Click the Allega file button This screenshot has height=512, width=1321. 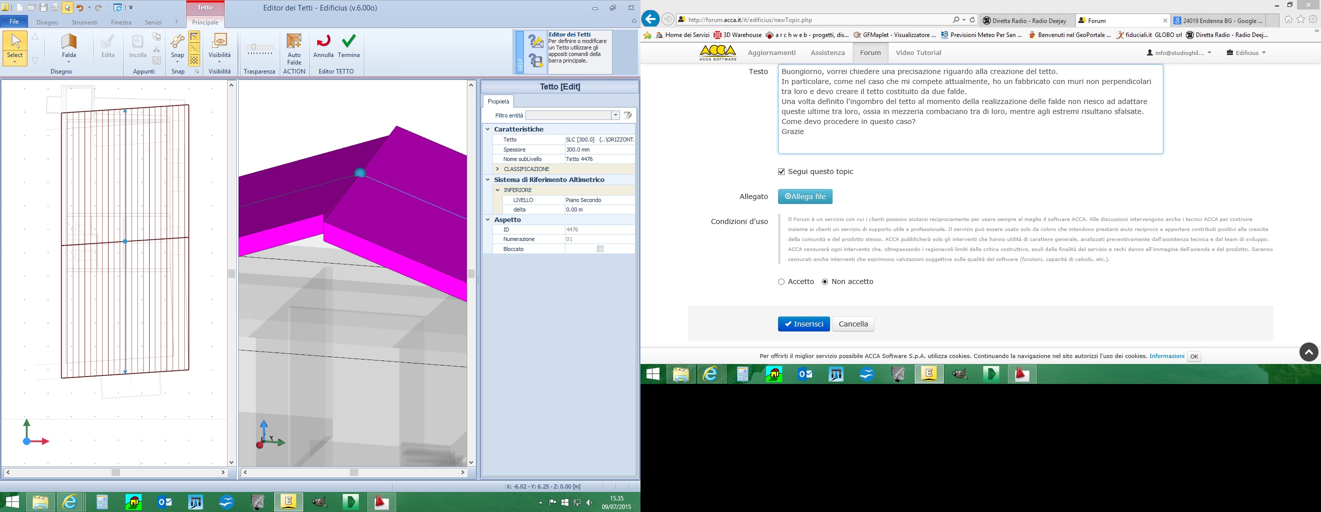(x=805, y=196)
